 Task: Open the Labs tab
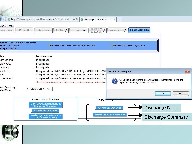[78, 30]
